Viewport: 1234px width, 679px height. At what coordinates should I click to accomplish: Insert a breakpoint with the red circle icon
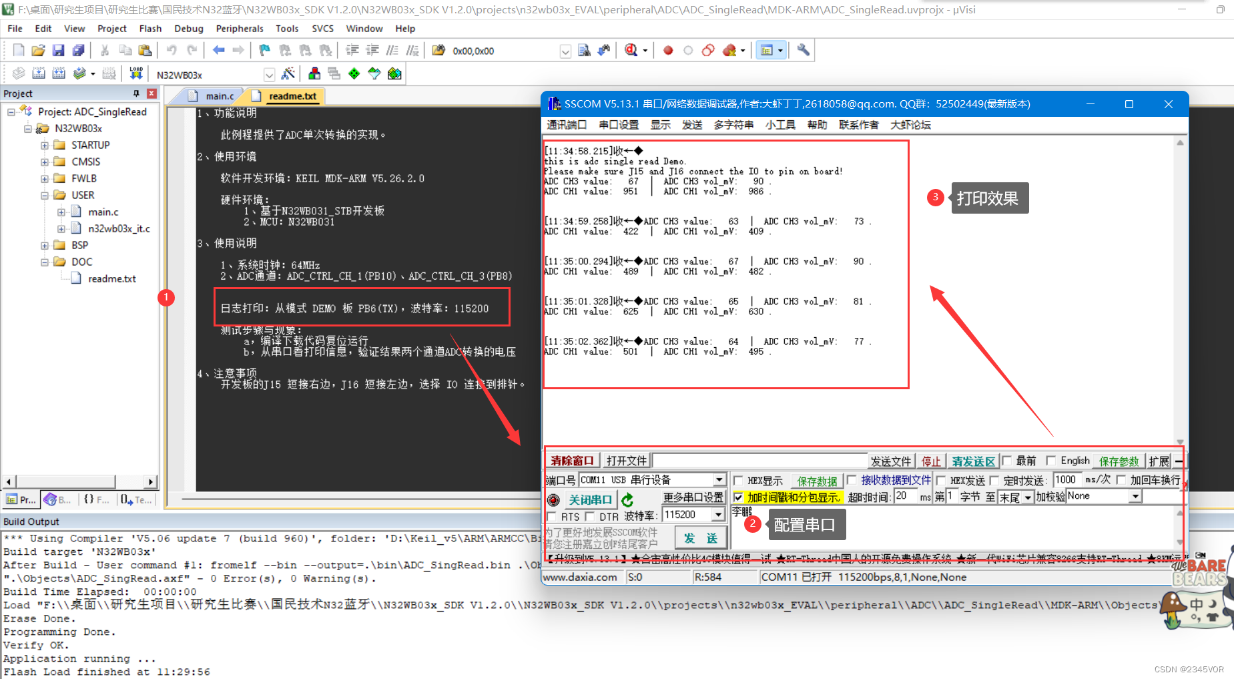point(668,50)
